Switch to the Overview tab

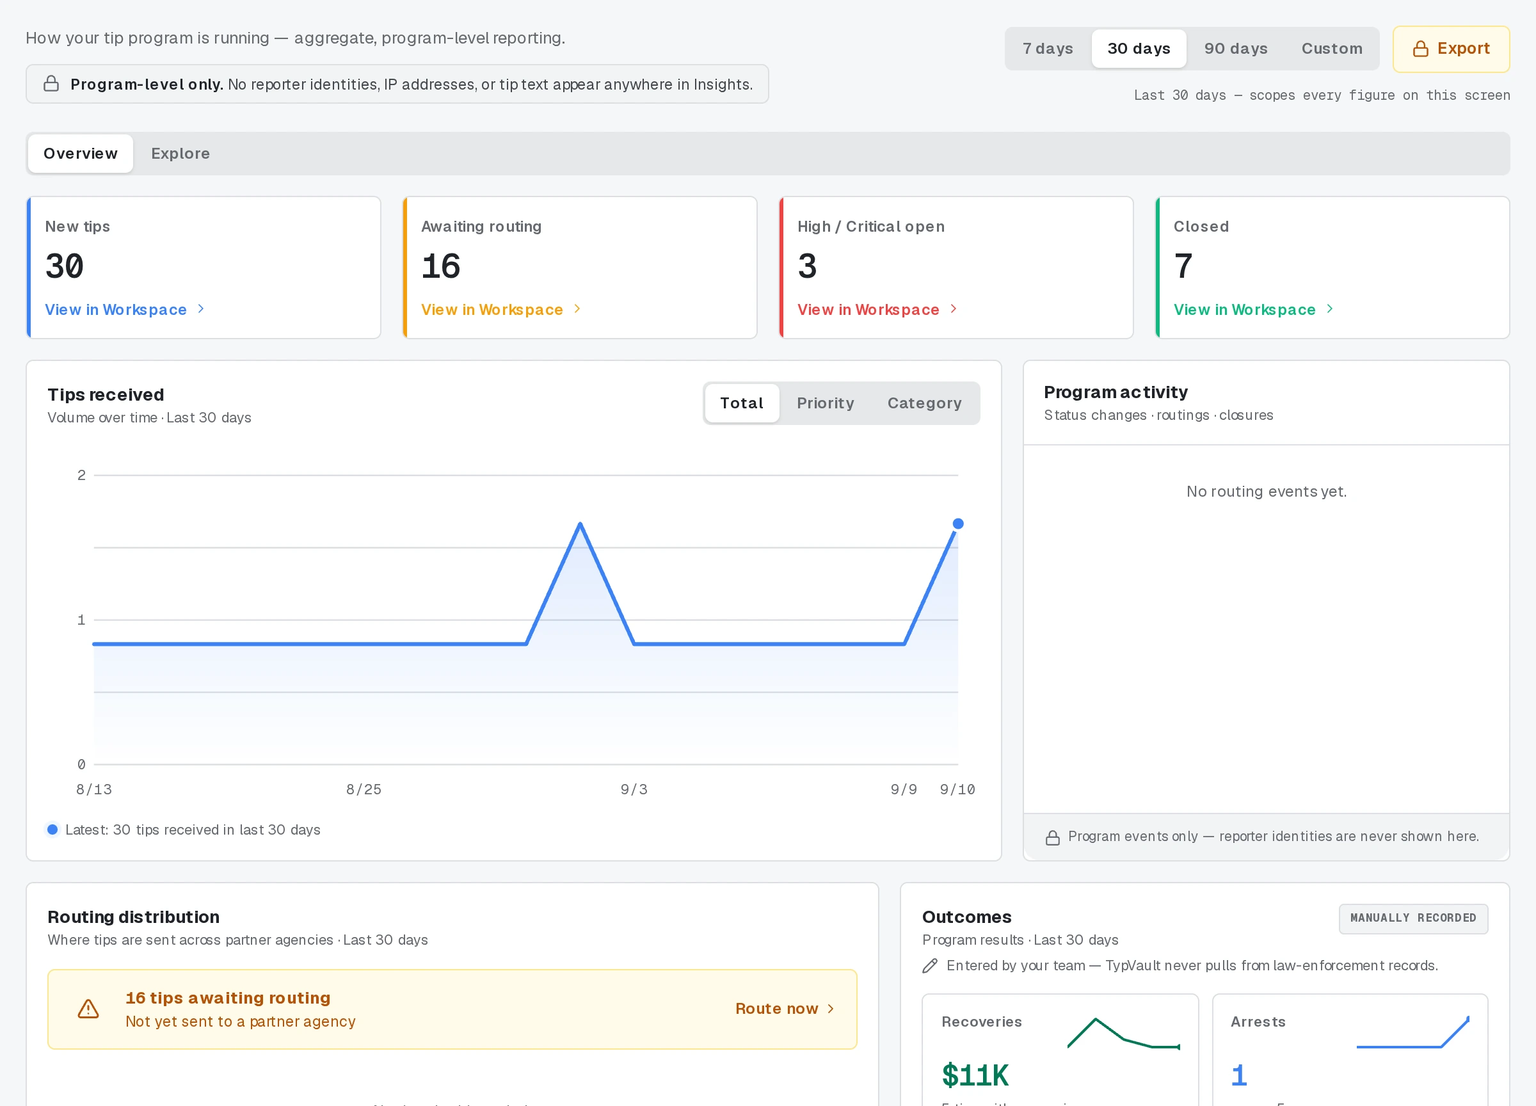[81, 154]
